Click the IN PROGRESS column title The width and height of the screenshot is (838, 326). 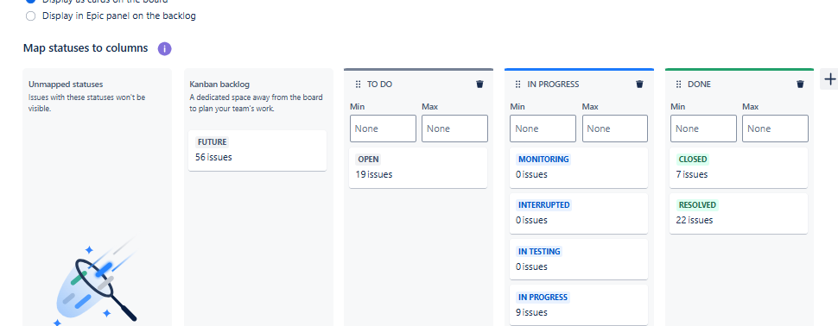(553, 85)
